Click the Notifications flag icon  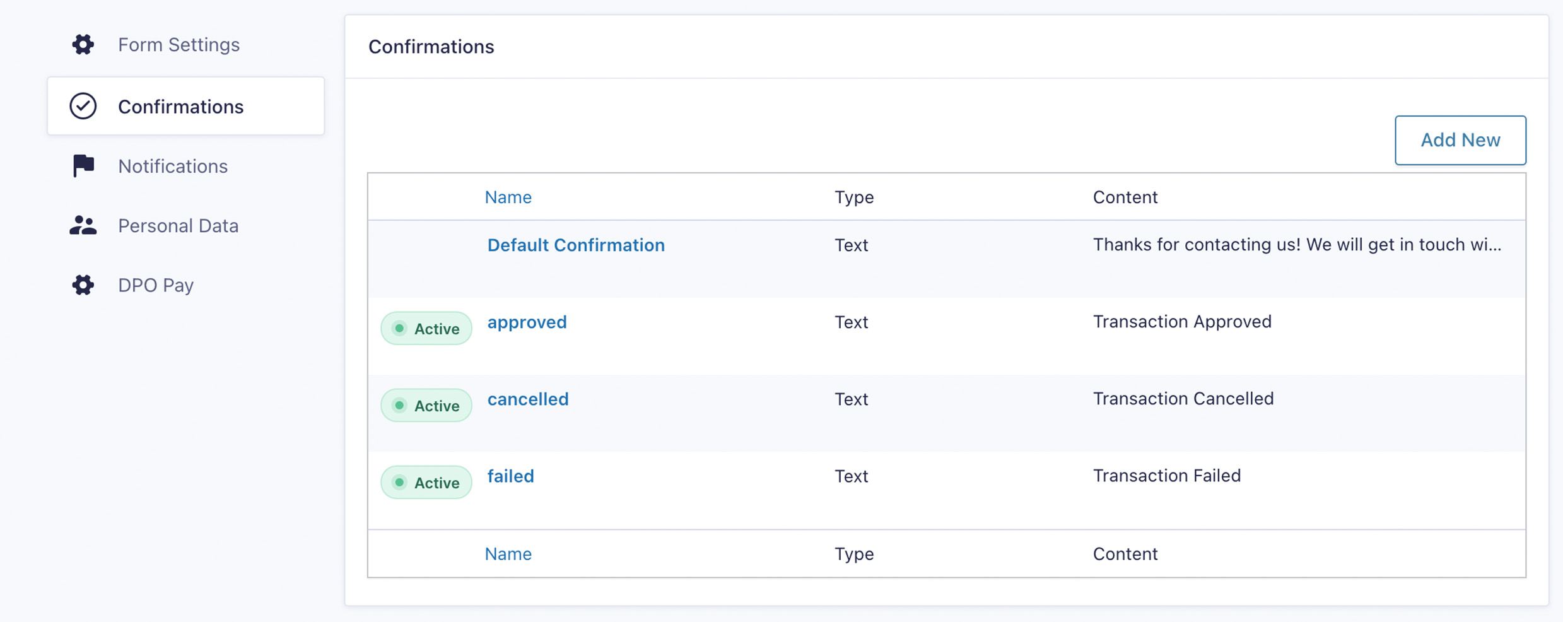pyautogui.click(x=83, y=166)
